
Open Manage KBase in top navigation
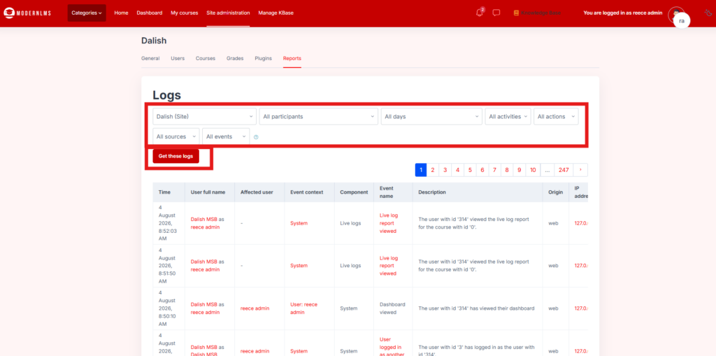[x=275, y=13]
